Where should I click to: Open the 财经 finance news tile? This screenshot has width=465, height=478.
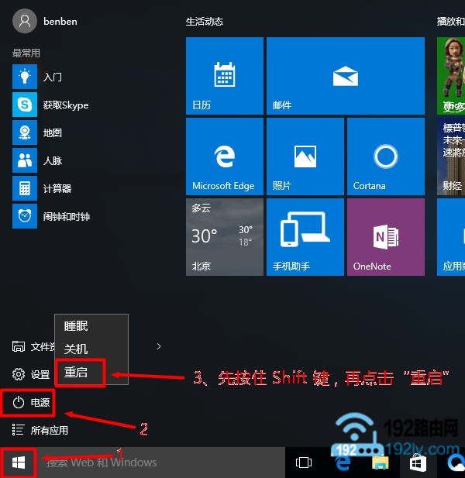click(x=451, y=156)
